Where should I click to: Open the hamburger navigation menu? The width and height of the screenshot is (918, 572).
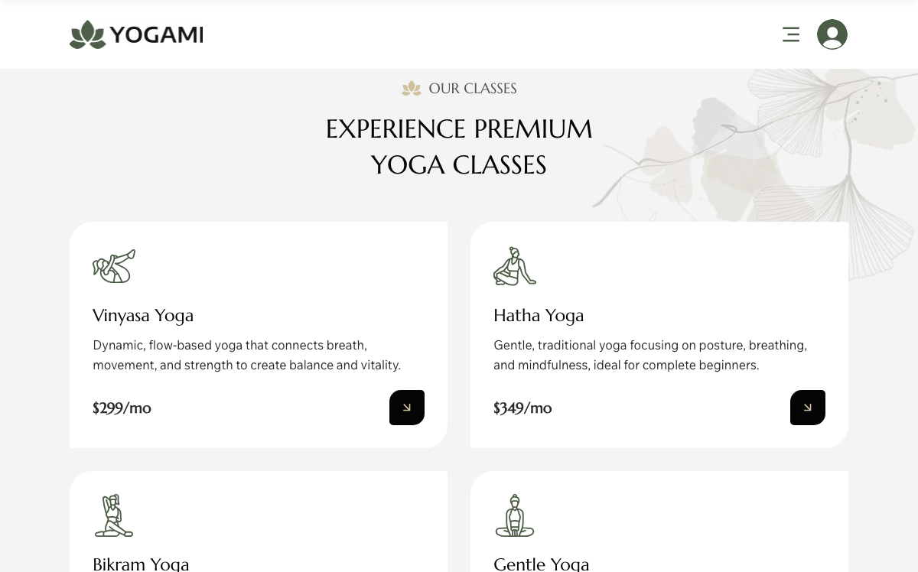click(x=791, y=34)
